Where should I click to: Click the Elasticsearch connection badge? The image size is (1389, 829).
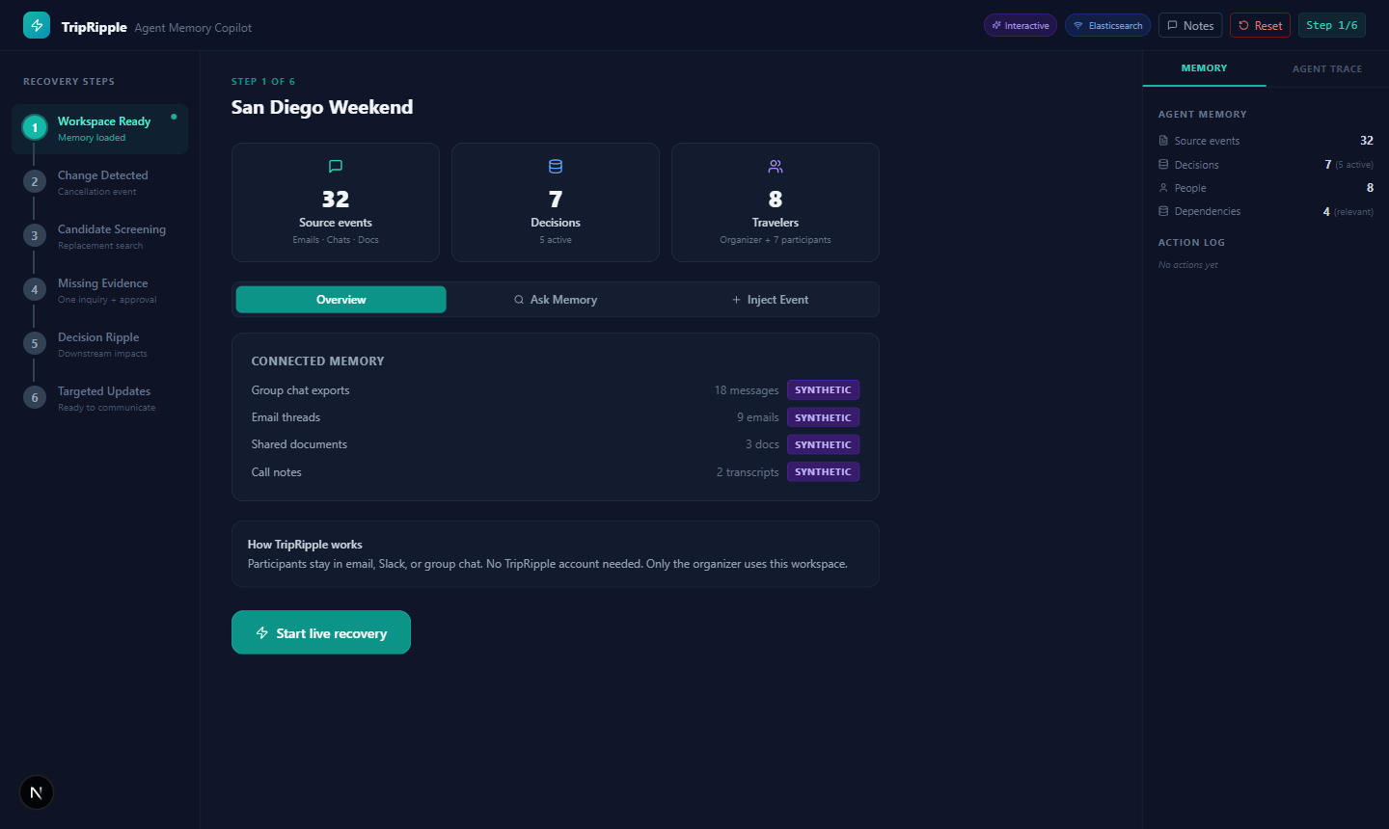[x=1107, y=25]
